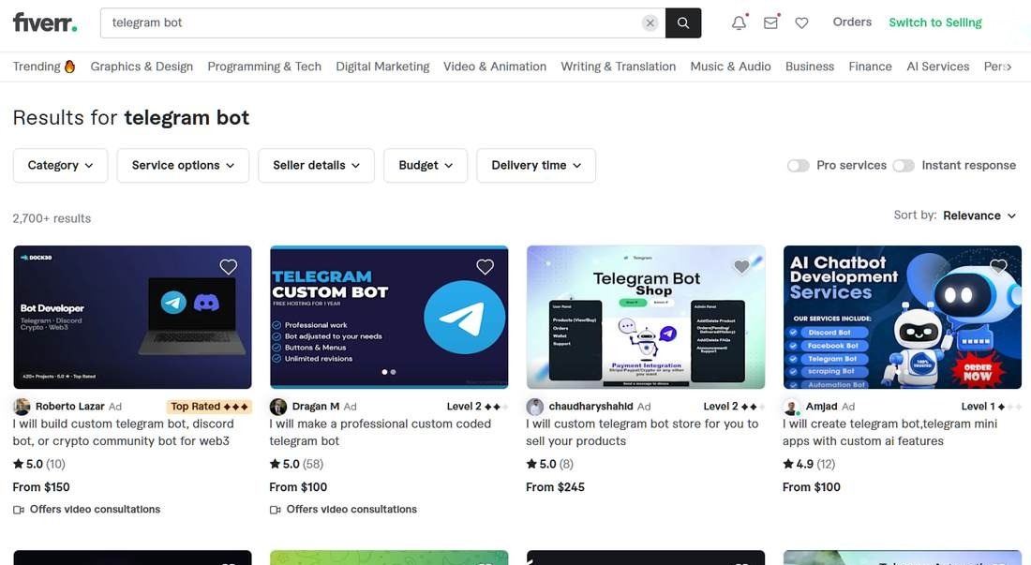Click the Top Rated badge

(209, 407)
